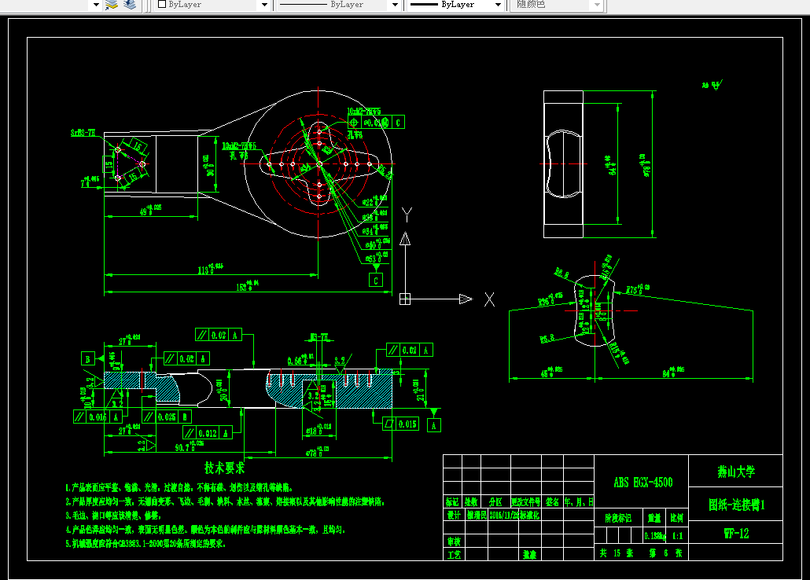Click the 工艺 cell in title block

(x=454, y=555)
